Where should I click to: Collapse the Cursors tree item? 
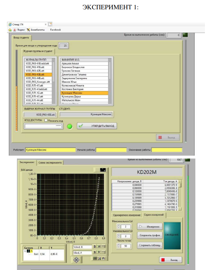tap(25, 251)
